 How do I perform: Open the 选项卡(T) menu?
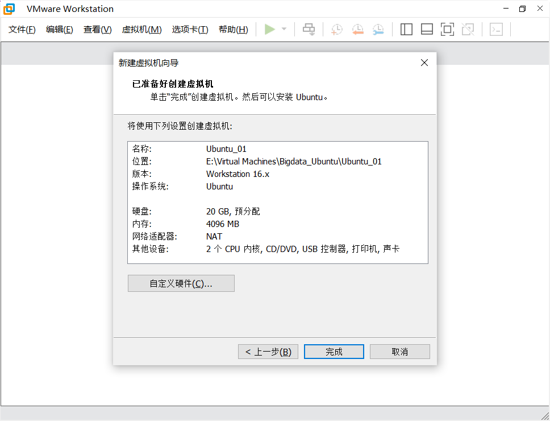190,30
